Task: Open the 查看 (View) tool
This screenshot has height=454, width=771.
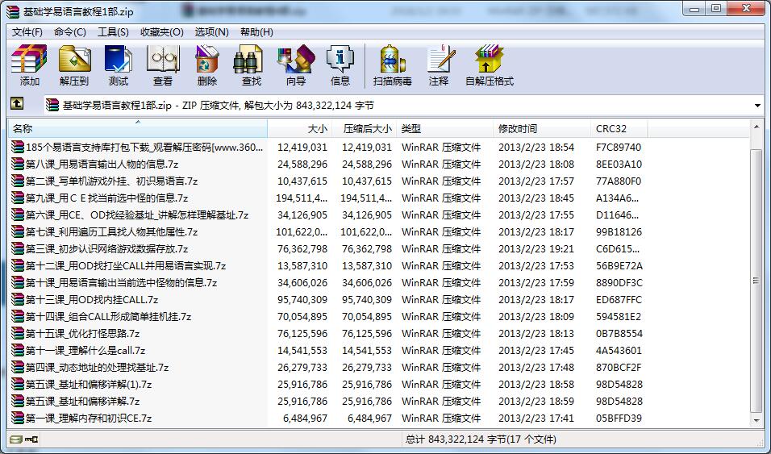Action: (163, 65)
